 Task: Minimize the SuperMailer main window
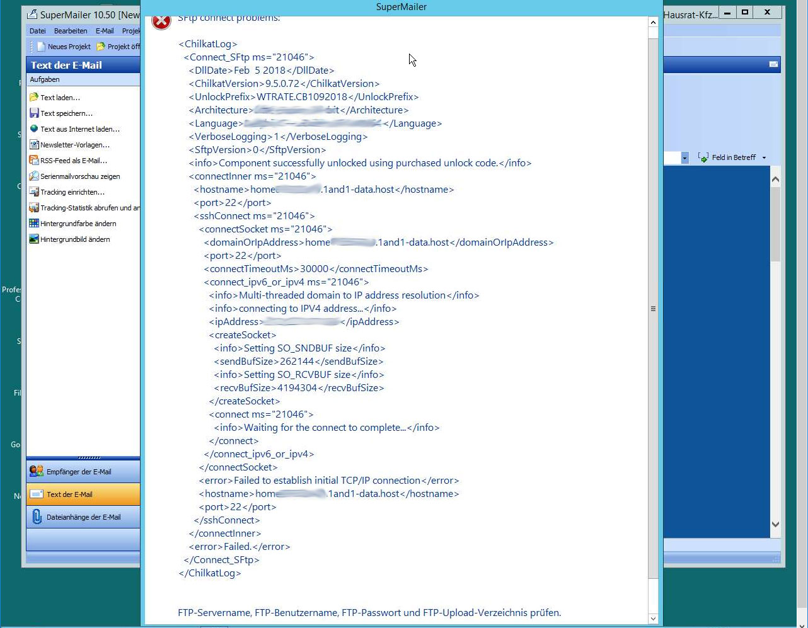click(x=727, y=12)
